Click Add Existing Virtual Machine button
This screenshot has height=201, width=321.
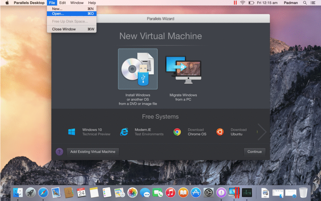[x=93, y=152]
